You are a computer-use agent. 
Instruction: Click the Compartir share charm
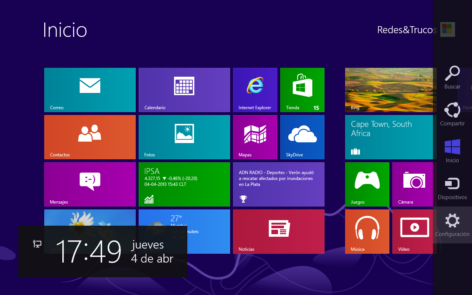(452, 114)
